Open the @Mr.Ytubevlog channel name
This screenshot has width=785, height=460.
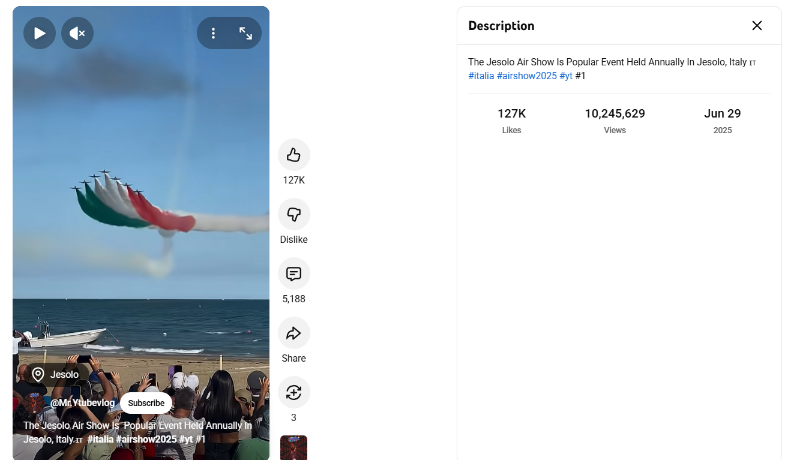pos(82,403)
